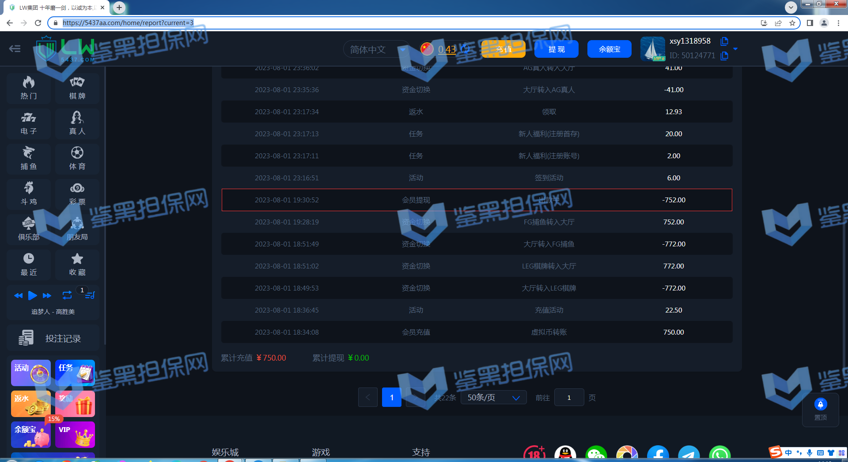This screenshot has width=848, height=462.
Task: Toggle the music loop repeat mode
Action: 67,295
